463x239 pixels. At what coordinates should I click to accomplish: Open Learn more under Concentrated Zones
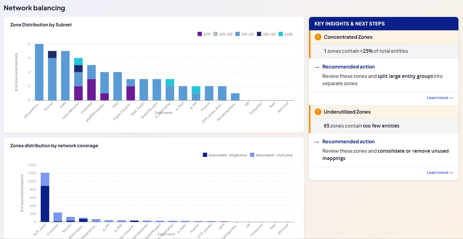tap(440, 98)
